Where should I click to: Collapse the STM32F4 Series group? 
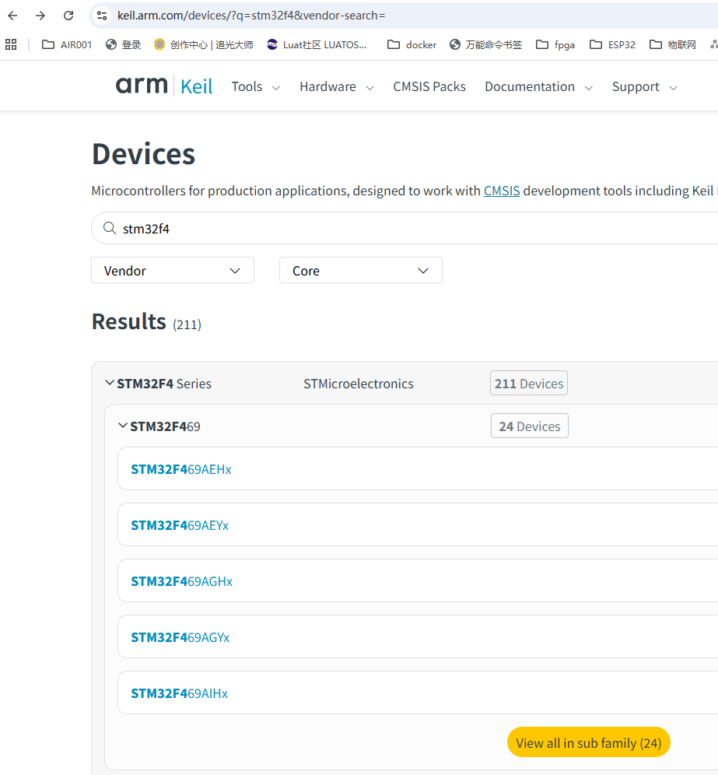tap(109, 383)
